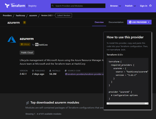The width and height of the screenshot is (156, 119).
Task: Click the source "hashicorp/azurerm" code line
Action: click(132, 72)
